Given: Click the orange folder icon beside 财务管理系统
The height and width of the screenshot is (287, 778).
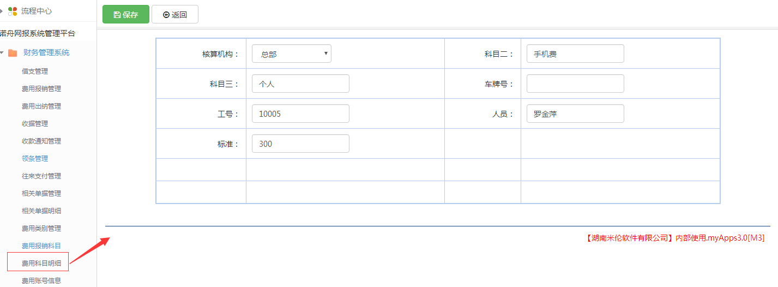Looking at the screenshot, I should pyautogui.click(x=13, y=53).
